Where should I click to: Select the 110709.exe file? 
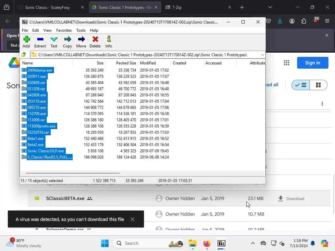point(37,113)
